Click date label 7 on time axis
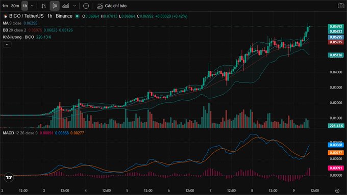Image resolution: width=347 pixels, height=195 pixels. click(x=210, y=190)
